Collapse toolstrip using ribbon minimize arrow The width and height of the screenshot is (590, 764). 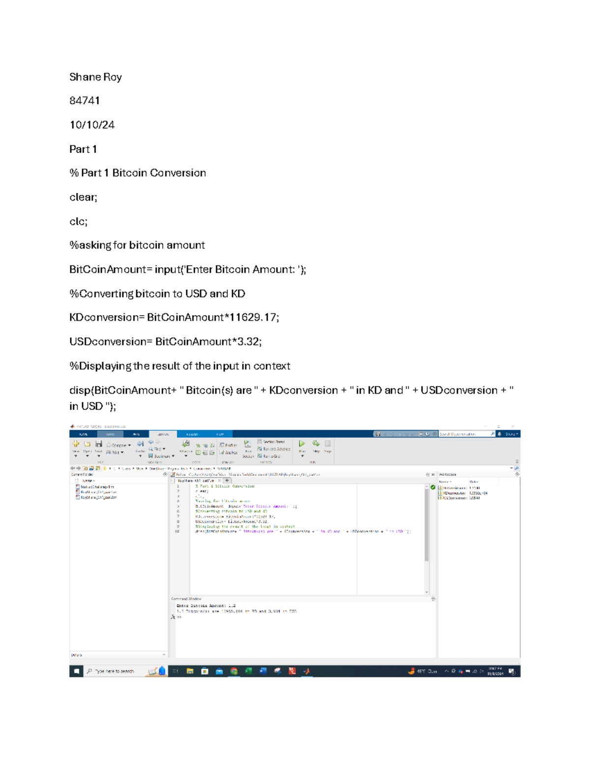pyautogui.click(x=517, y=461)
